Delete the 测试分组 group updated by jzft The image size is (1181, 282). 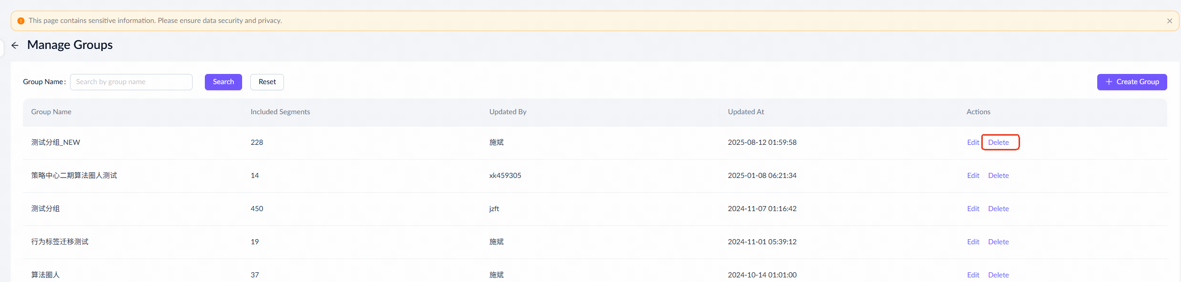click(x=998, y=209)
